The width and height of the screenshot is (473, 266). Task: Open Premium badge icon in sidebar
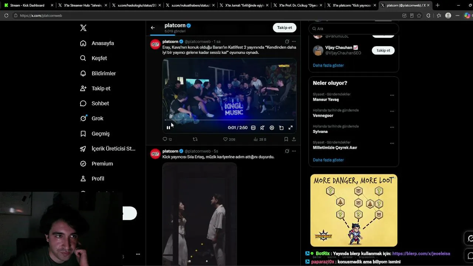pyautogui.click(x=83, y=163)
